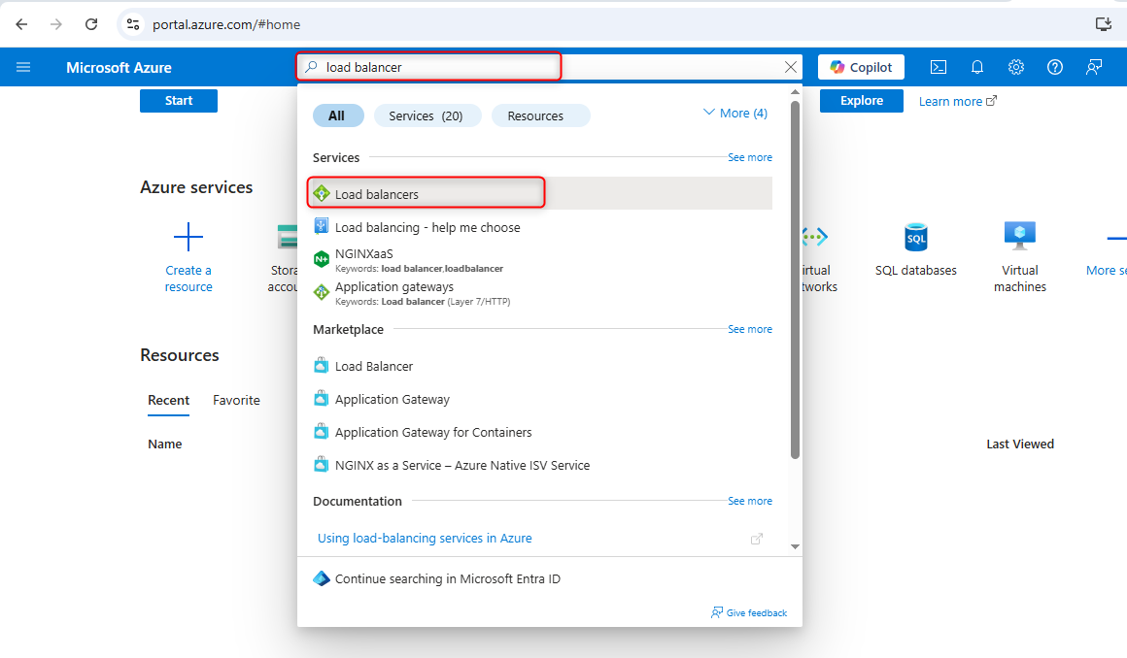The image size is (1127, 658).
Task: Click the NGINXaaS icon
Action: (322, 259)
